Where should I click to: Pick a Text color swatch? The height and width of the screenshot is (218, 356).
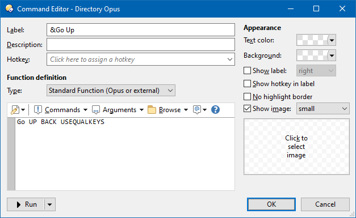(x=316, y=40)
